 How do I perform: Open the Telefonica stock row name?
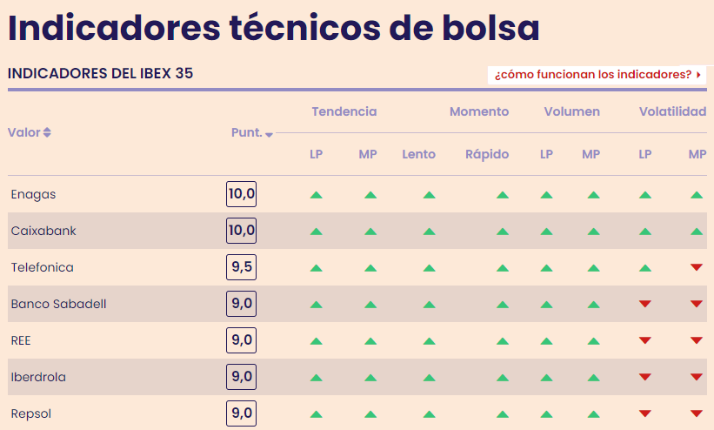[42, 267]
